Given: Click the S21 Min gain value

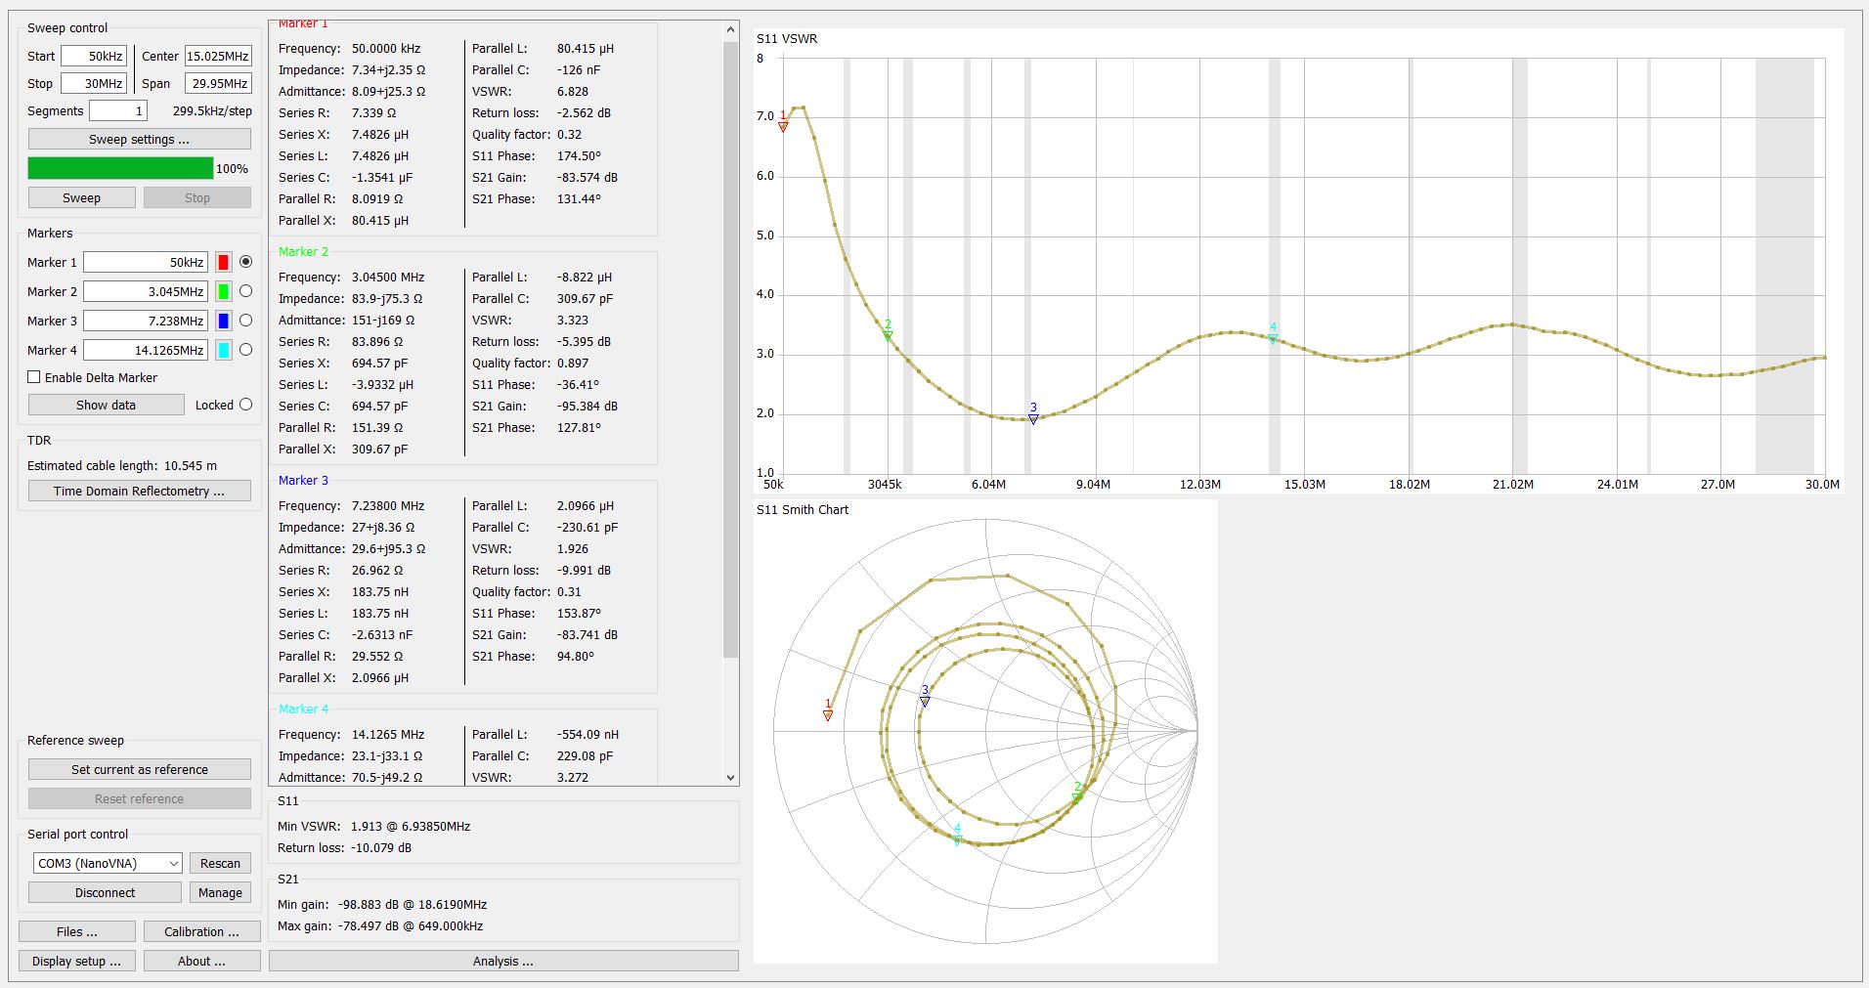Looking at the screenshot, I should click(413, 905).
